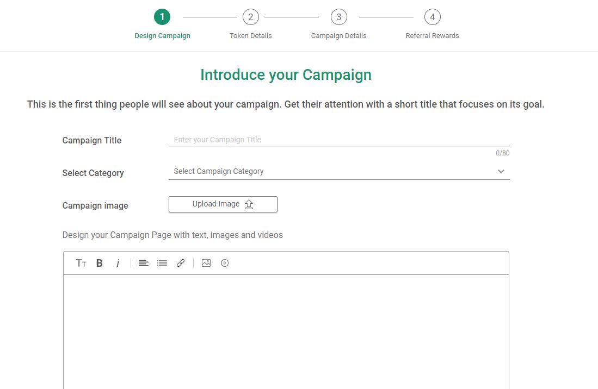The height and width of the screenshot is (389, 598).
Task: Click inside the campaign page editor area
Action: pyautogui.click(x=286, y=331)
